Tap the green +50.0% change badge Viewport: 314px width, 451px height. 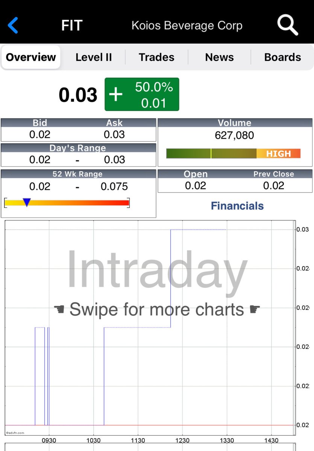pyautogui.click(x=142, y=94)
